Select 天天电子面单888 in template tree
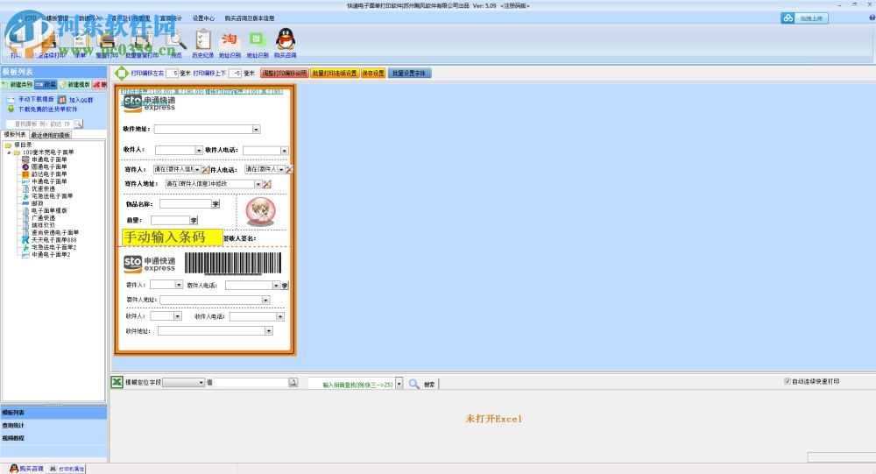Screen dimensions: 876x474 click(53, 239)
